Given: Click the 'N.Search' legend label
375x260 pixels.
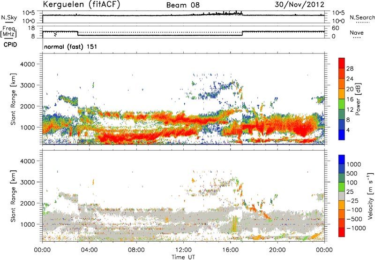Looking at the screenshot, I should pyautogui.click(x=362, y=17).
